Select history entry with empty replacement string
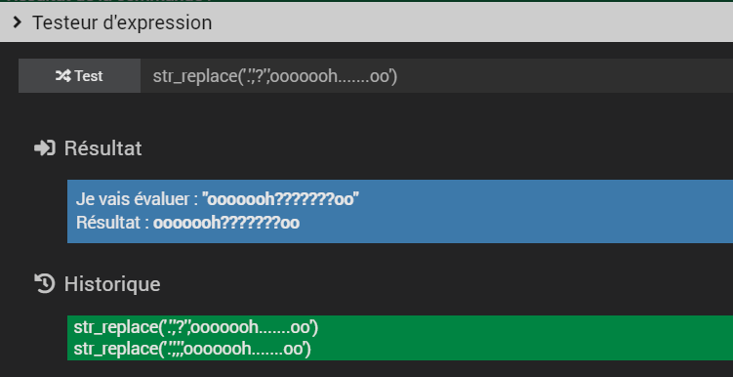The height and width of the screenshot is (377, 733). (192, 349)
